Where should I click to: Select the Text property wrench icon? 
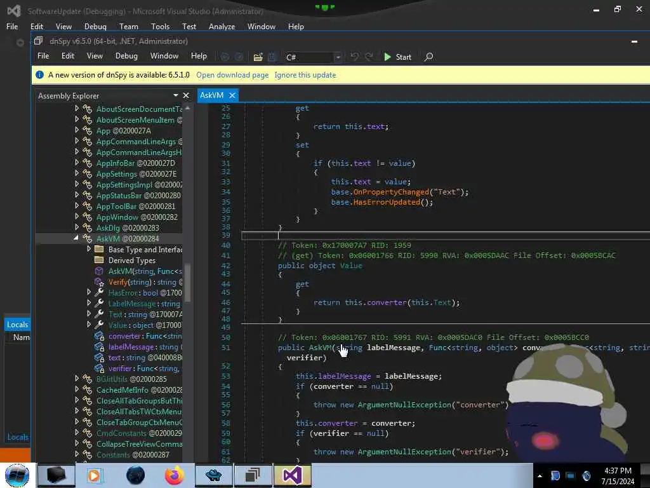[99, 314]
